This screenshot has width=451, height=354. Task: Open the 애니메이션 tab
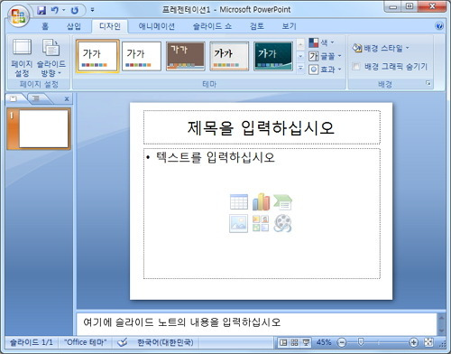coord(156,26)
